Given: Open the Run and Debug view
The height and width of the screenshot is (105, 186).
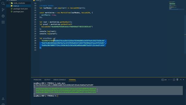Looking at the screenshot, I should tap(3, 16).
